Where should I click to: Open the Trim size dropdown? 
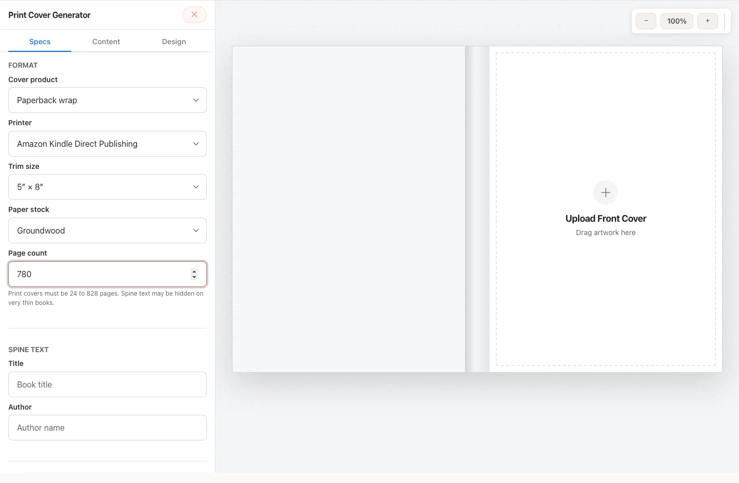point(107,187)
